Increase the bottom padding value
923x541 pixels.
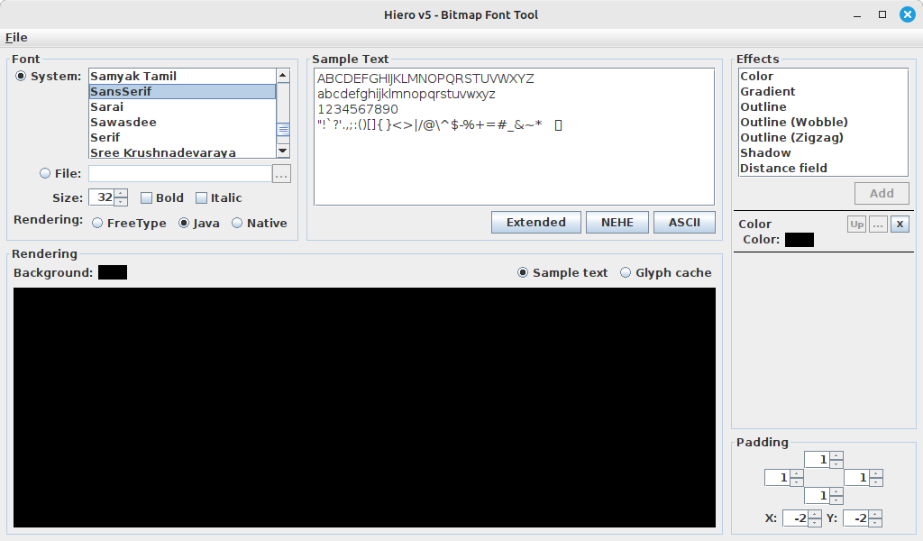[836, 491]
